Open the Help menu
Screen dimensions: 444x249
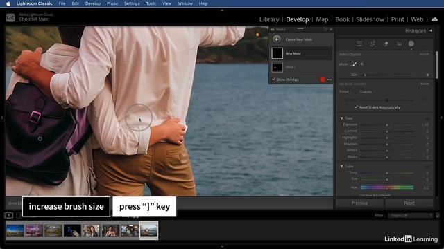pos(203,3)
